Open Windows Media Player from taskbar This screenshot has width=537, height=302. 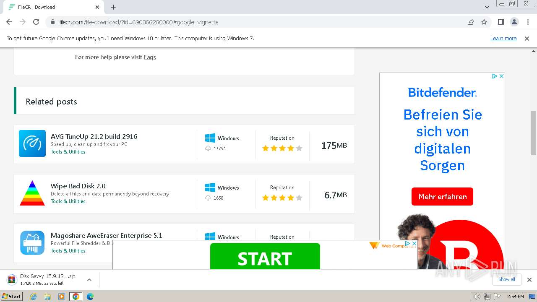(62, 297)
